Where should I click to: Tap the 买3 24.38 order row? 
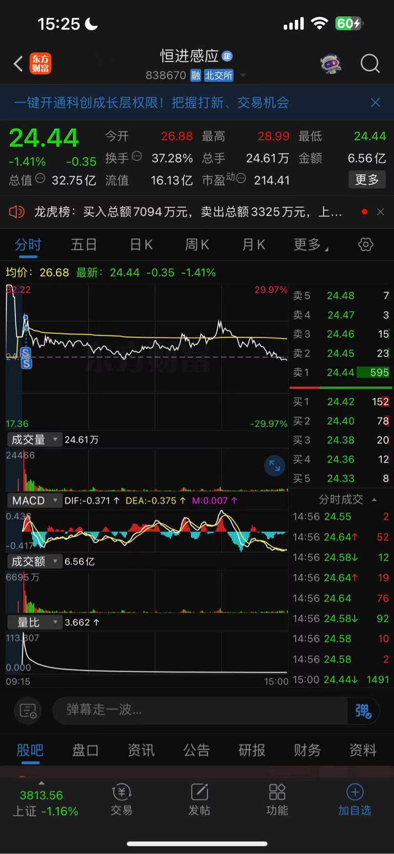click(x=341, y=440)
